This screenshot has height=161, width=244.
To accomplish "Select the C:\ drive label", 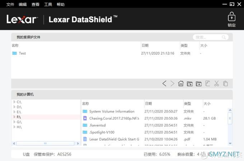I will point(19,102).
